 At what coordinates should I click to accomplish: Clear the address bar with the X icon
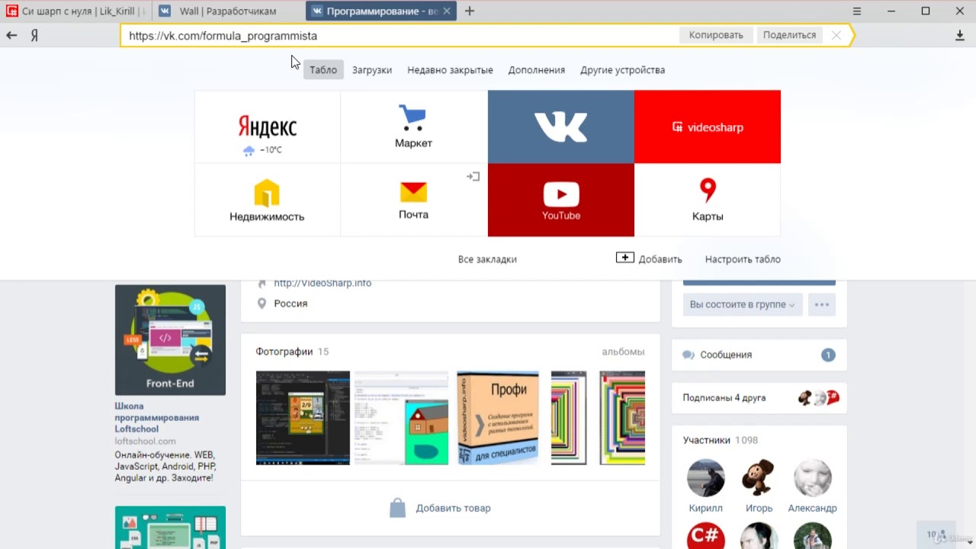836,35
